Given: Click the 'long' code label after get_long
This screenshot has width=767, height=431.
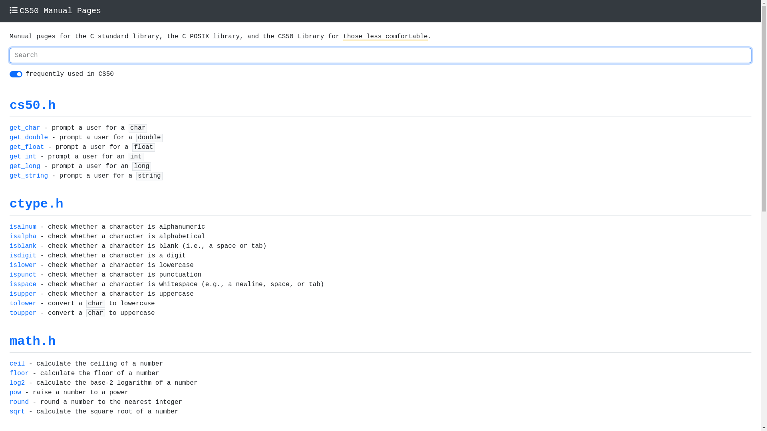Looking at the screenshot, I should (141, 166).
